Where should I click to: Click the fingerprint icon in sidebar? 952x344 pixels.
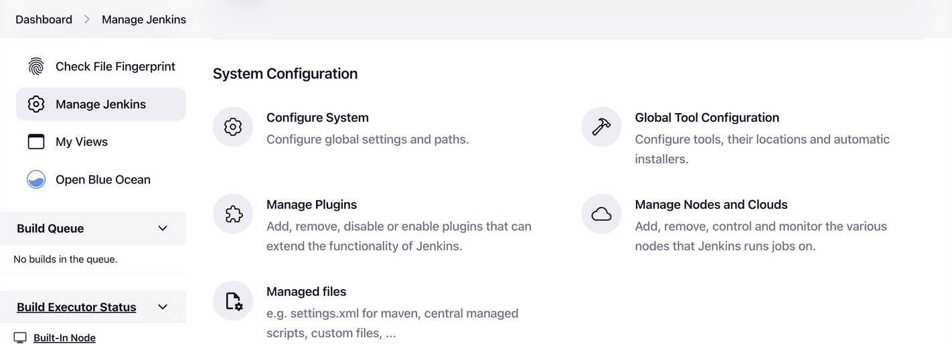tap(36, 66)
